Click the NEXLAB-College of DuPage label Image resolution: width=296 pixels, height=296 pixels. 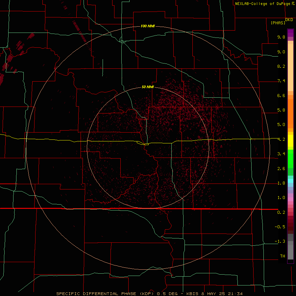(262, 4)
